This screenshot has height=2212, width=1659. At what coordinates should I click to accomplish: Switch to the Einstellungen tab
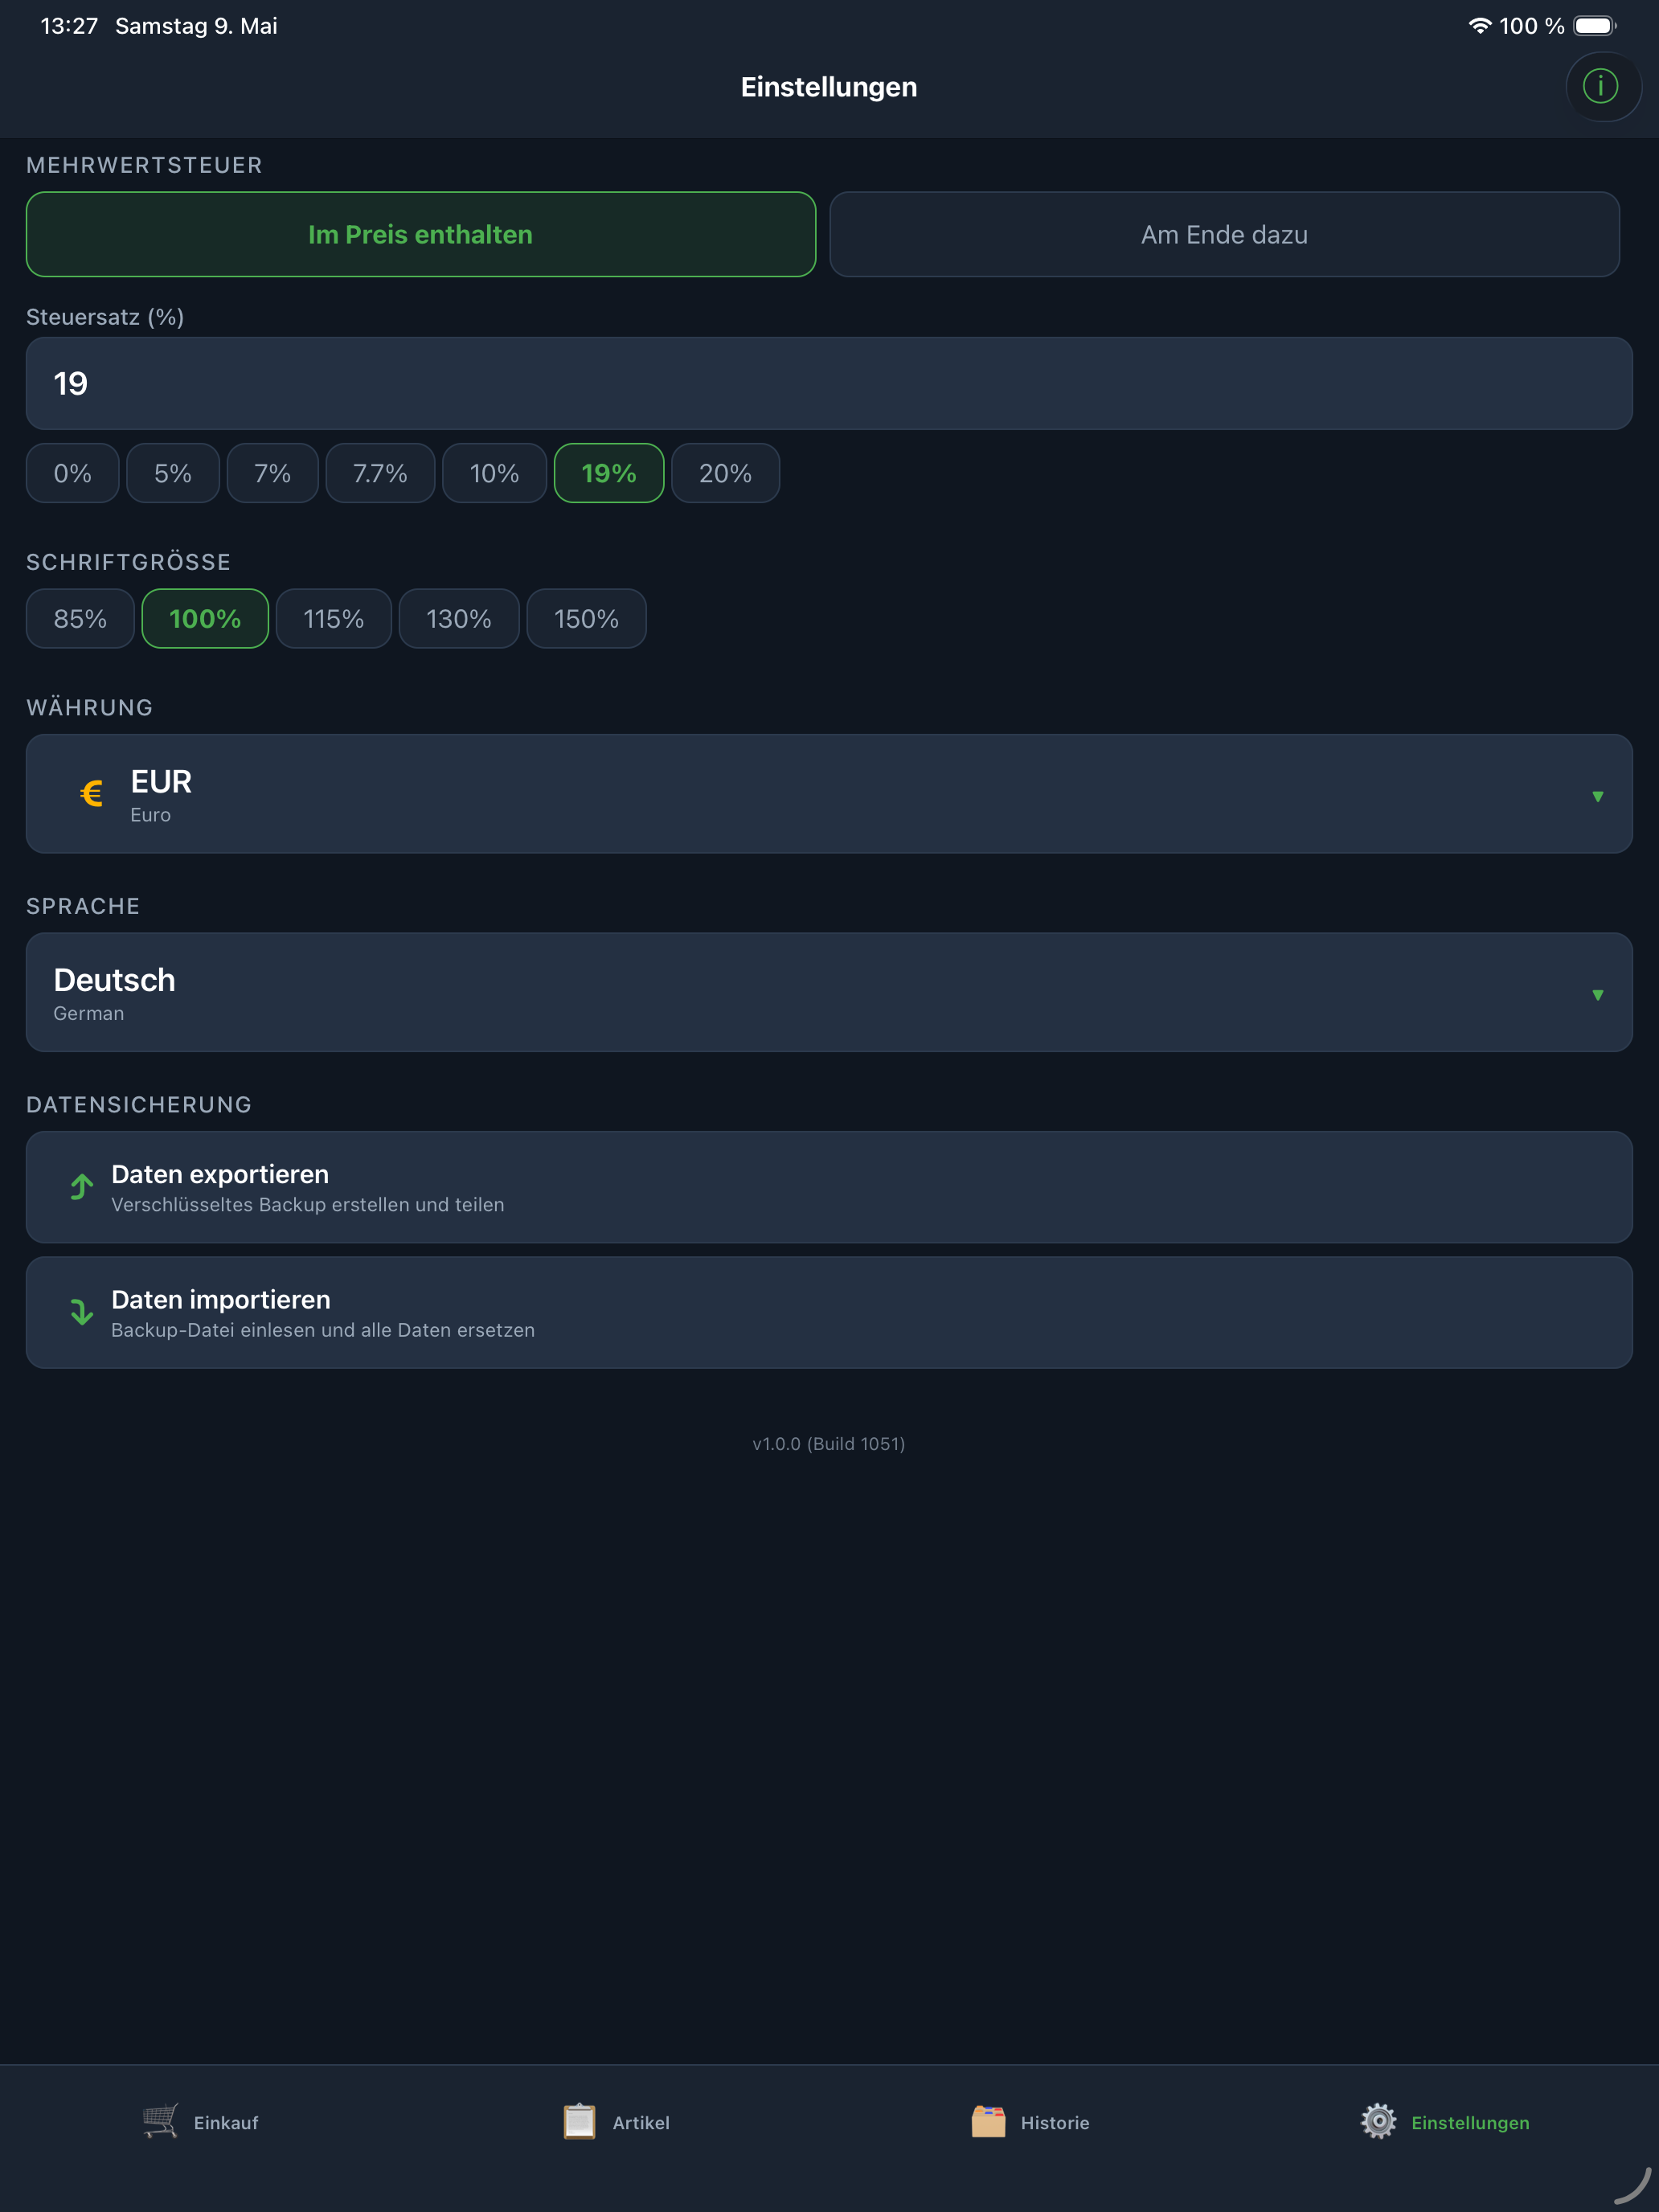pos(1445,2122)
